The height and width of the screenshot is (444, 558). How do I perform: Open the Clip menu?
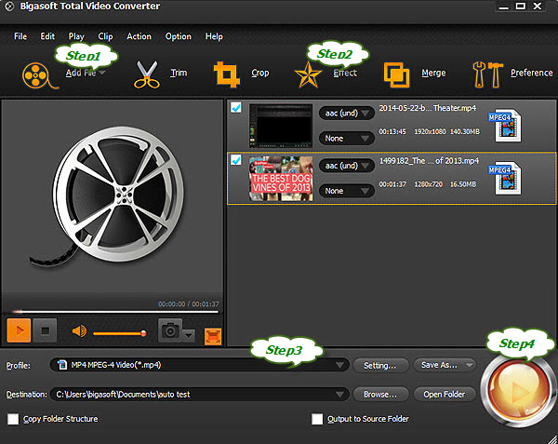click(105, 36)
